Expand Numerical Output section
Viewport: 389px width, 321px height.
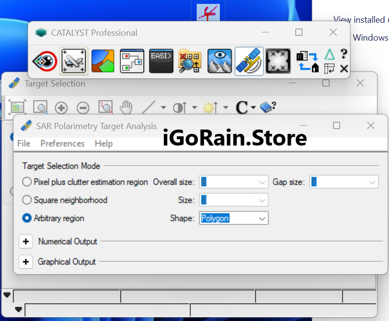26,242
